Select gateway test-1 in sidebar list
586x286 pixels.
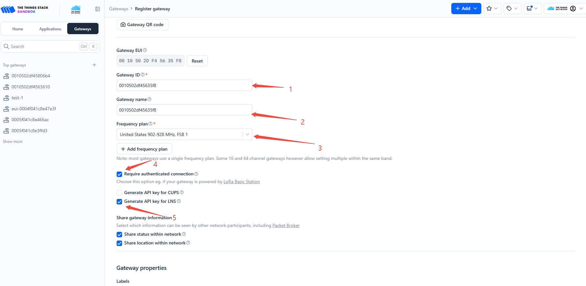click(x=17, y=98)
